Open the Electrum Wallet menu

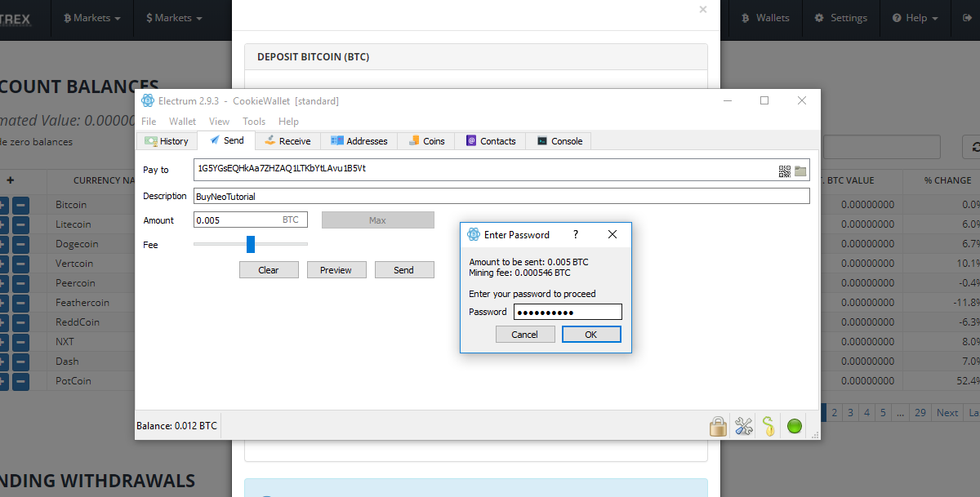[x=182, y=122]
